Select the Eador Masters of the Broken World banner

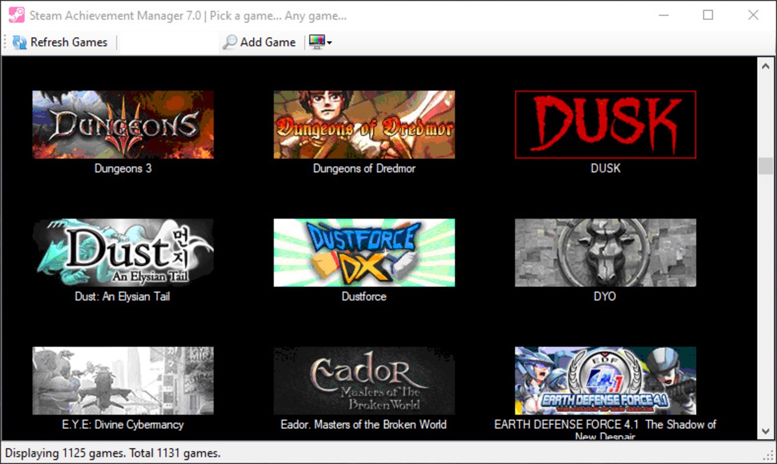click(364, 381)
